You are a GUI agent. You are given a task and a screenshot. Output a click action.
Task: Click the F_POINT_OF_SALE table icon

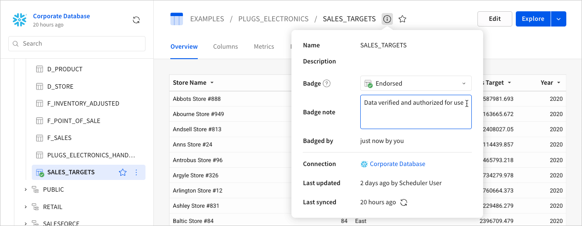(x=40, y=121)
